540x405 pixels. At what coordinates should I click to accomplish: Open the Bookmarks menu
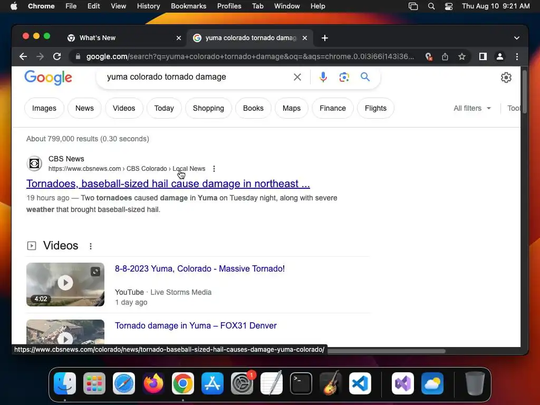(188, 6)
